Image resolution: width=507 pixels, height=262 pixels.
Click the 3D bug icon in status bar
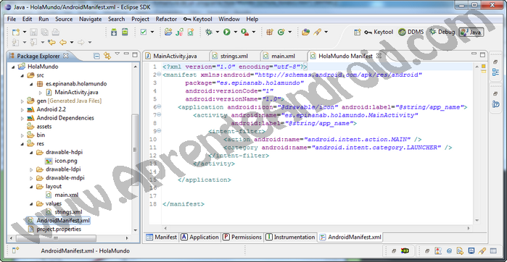click(x=405, y=250)
